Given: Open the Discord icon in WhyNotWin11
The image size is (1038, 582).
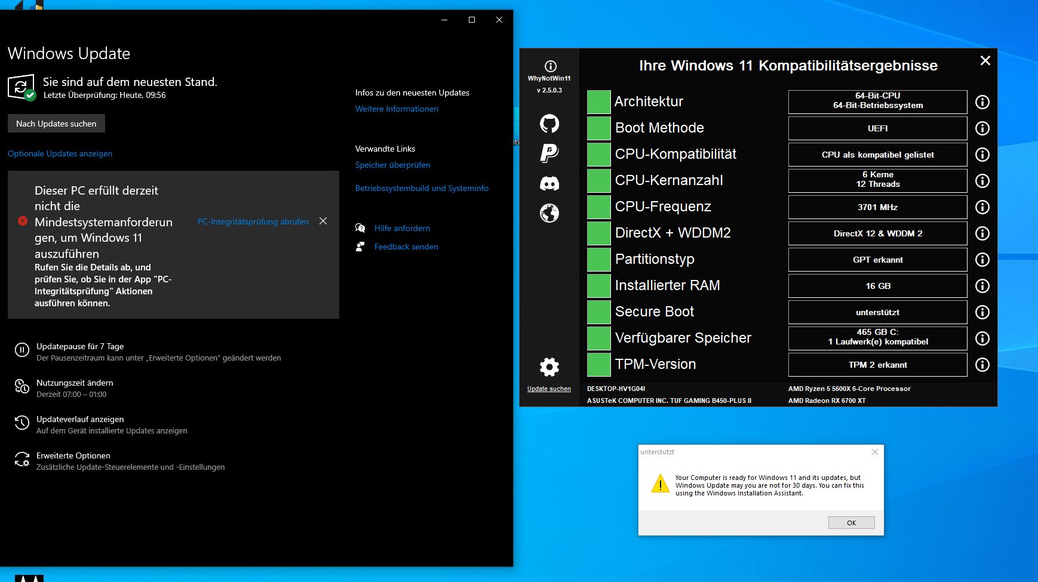Looking at the screenshot, I should coord(549,183).
